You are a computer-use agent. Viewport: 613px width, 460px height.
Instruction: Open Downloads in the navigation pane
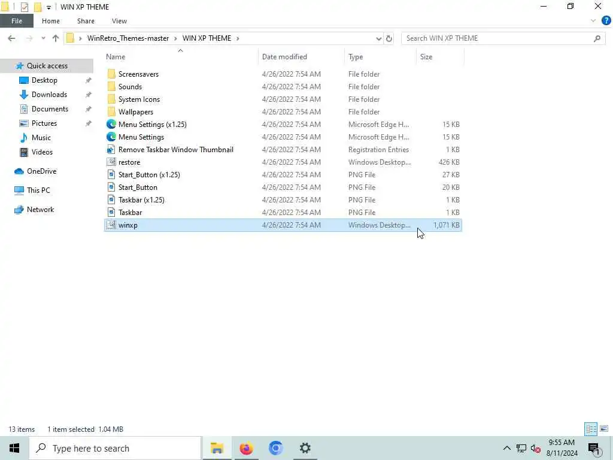point(49,95)
